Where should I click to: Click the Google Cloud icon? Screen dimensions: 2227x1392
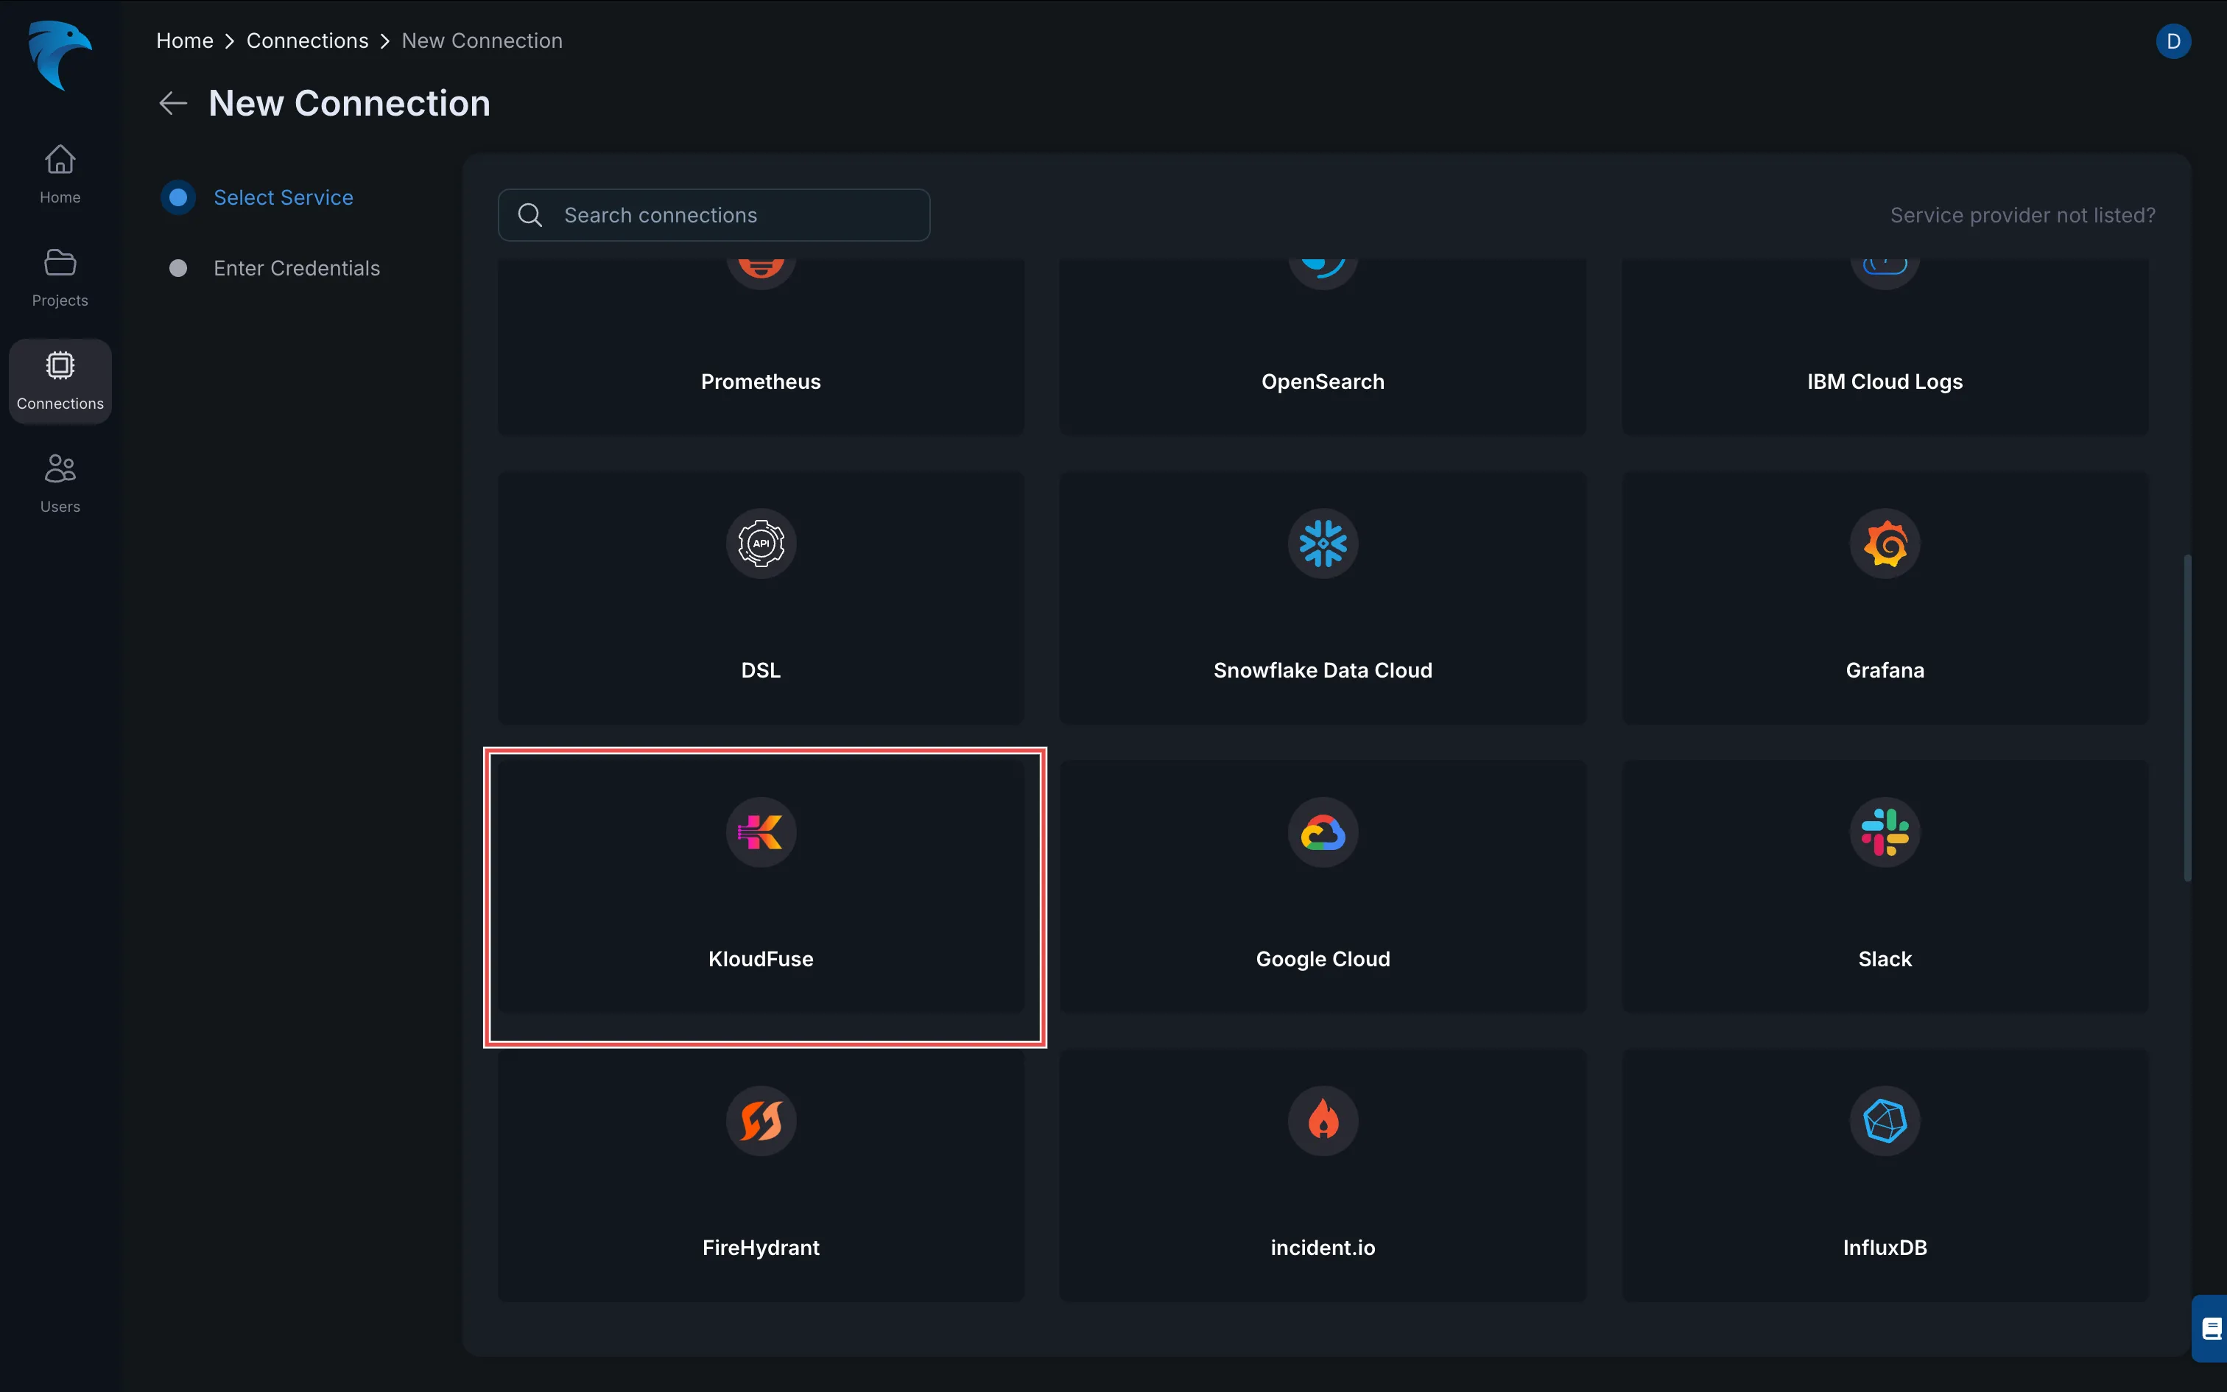click(x=1323, y=832)
